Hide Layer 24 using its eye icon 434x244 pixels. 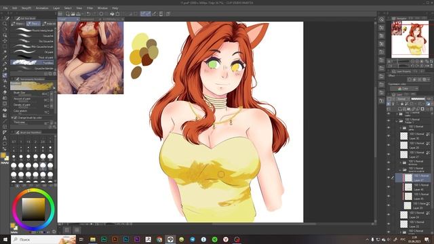389,215
